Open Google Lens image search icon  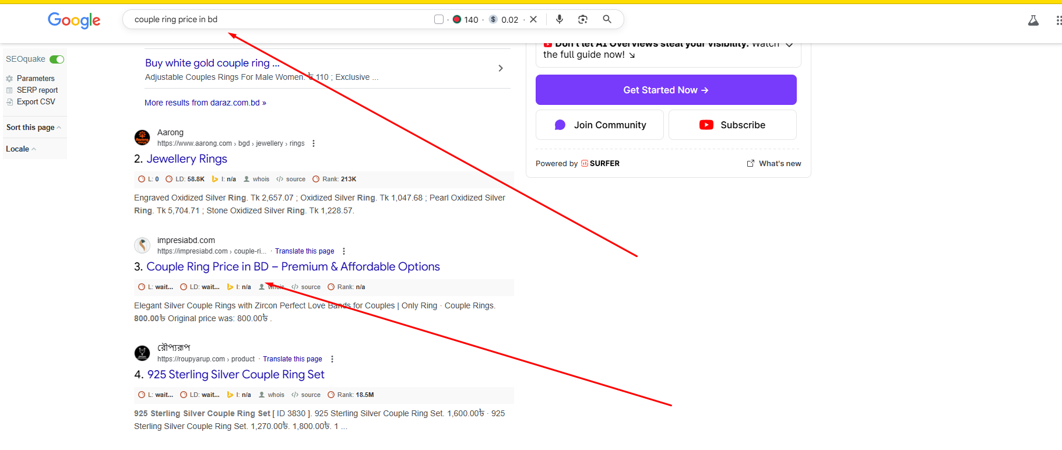click(582, 19)
